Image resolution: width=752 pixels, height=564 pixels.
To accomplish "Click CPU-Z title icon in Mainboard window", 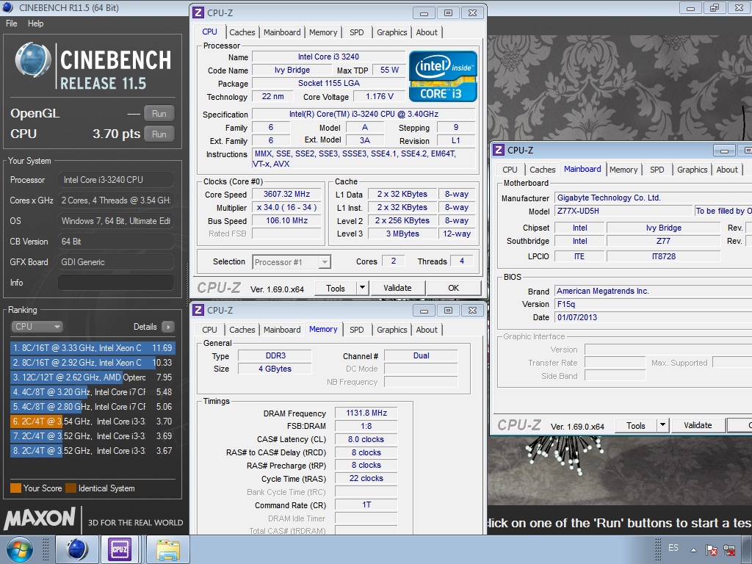I will tap(499, 150).
